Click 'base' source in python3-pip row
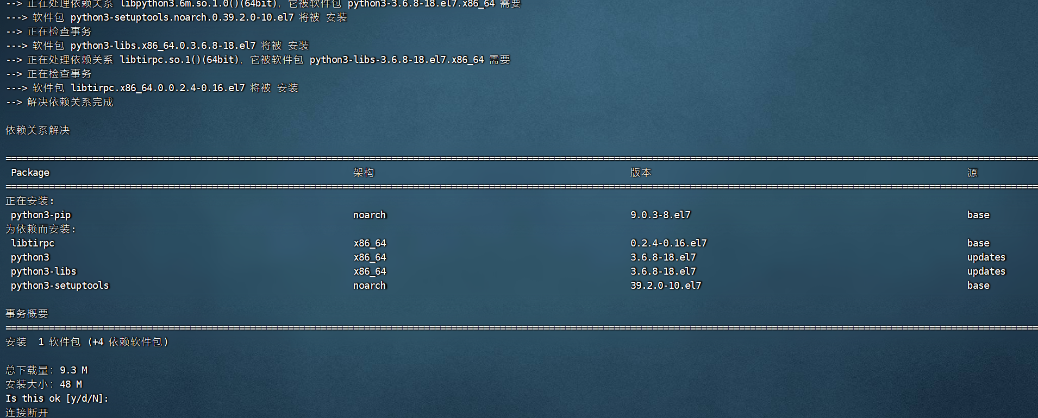Viewport: 1038px width, 418px height. point(978,215)
